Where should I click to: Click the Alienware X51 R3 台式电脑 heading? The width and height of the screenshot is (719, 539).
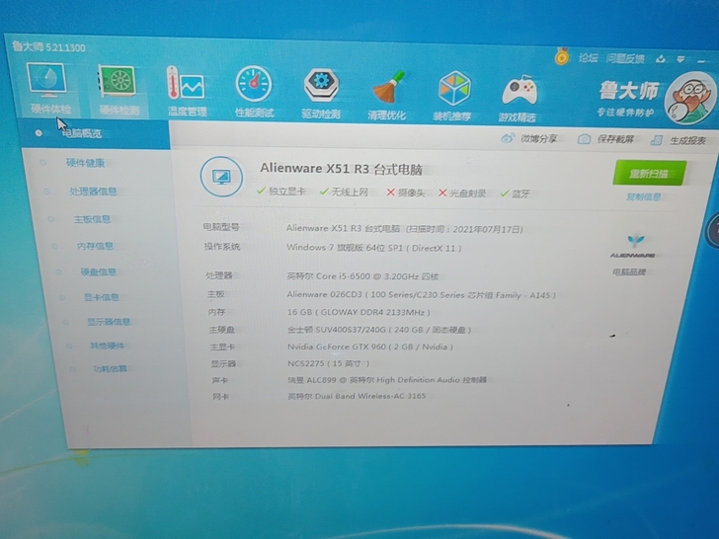coord(341,169)
